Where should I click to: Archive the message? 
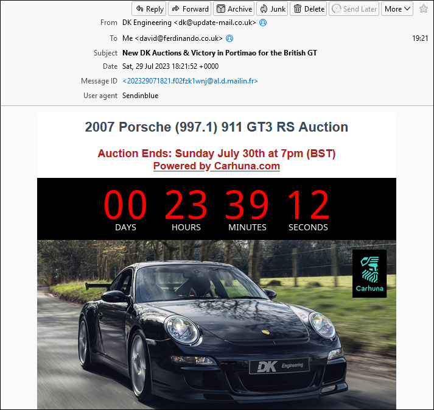click(x=234, y=9)
